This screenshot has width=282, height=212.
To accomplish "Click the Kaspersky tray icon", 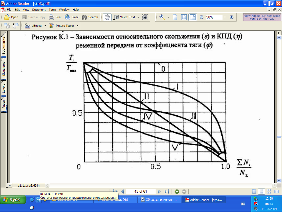I will pos(256,204).
